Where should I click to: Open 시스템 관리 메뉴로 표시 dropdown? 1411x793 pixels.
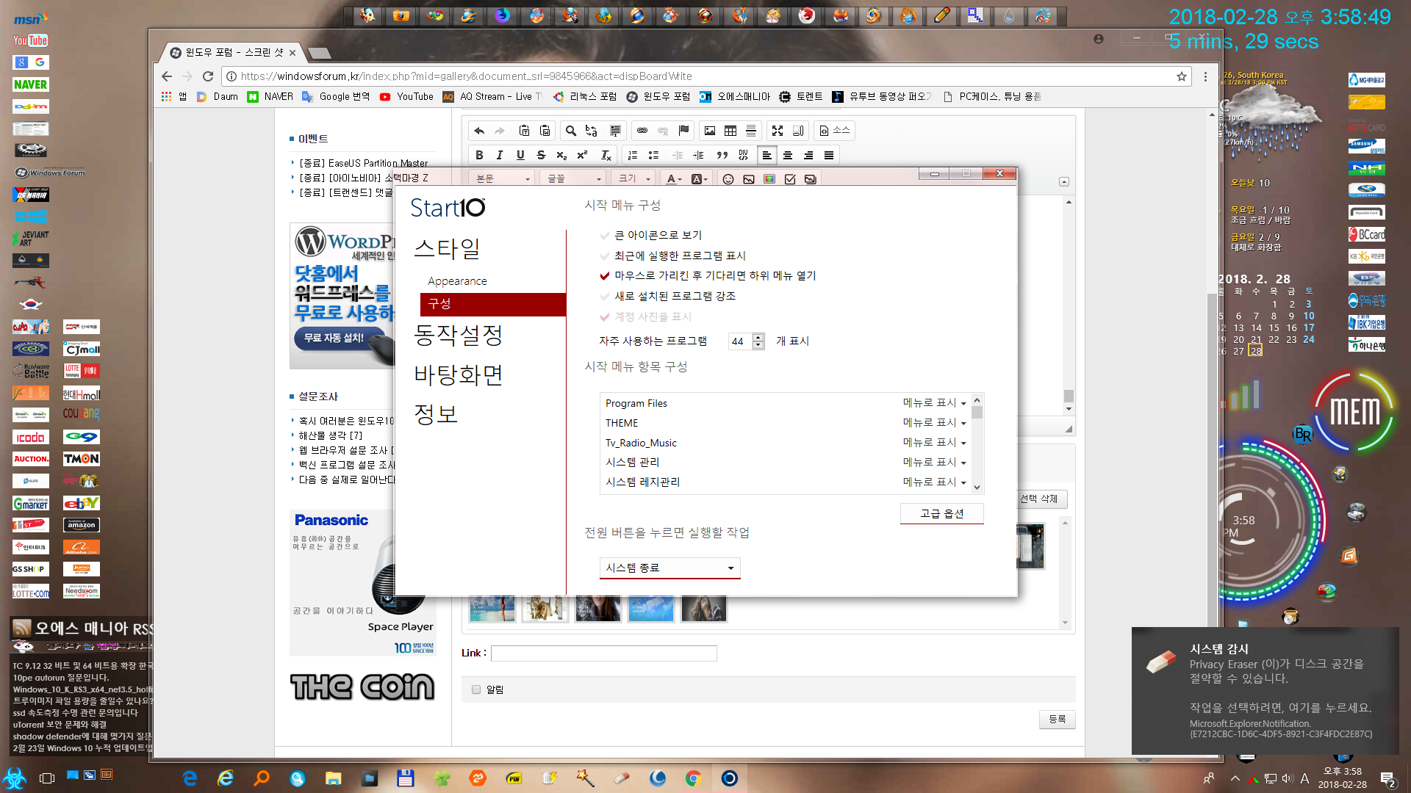(934, 463)
